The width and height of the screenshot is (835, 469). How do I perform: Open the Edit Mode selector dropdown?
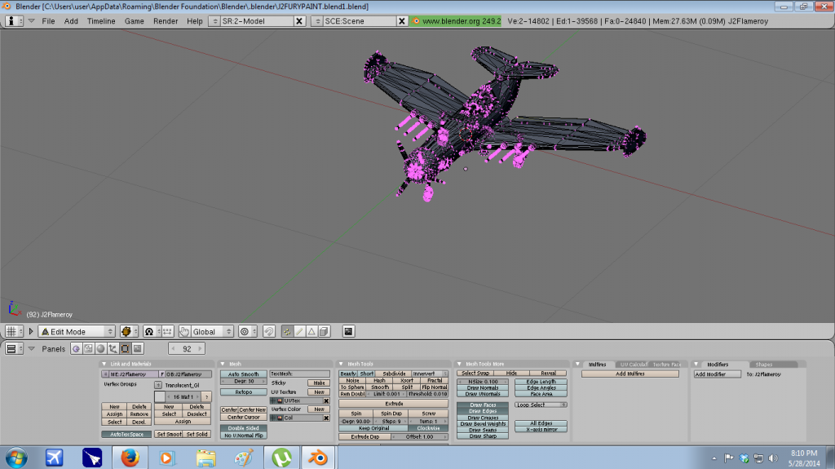[x=77, y=331]
